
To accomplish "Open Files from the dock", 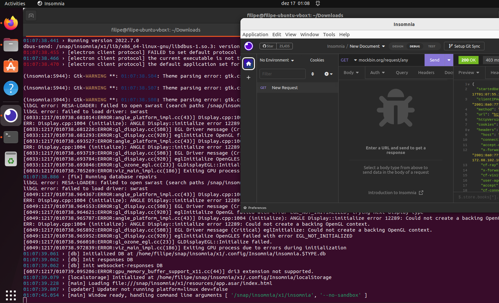I will click(11, 45).
